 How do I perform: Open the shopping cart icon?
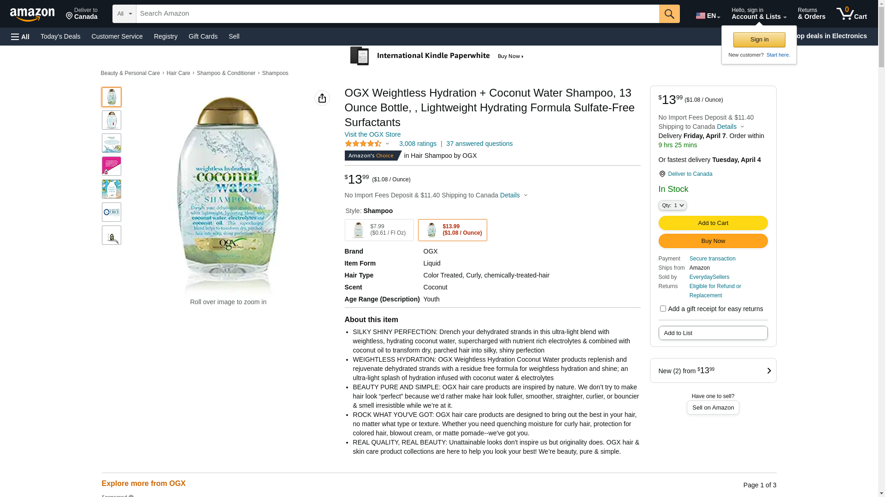point(851,14)
